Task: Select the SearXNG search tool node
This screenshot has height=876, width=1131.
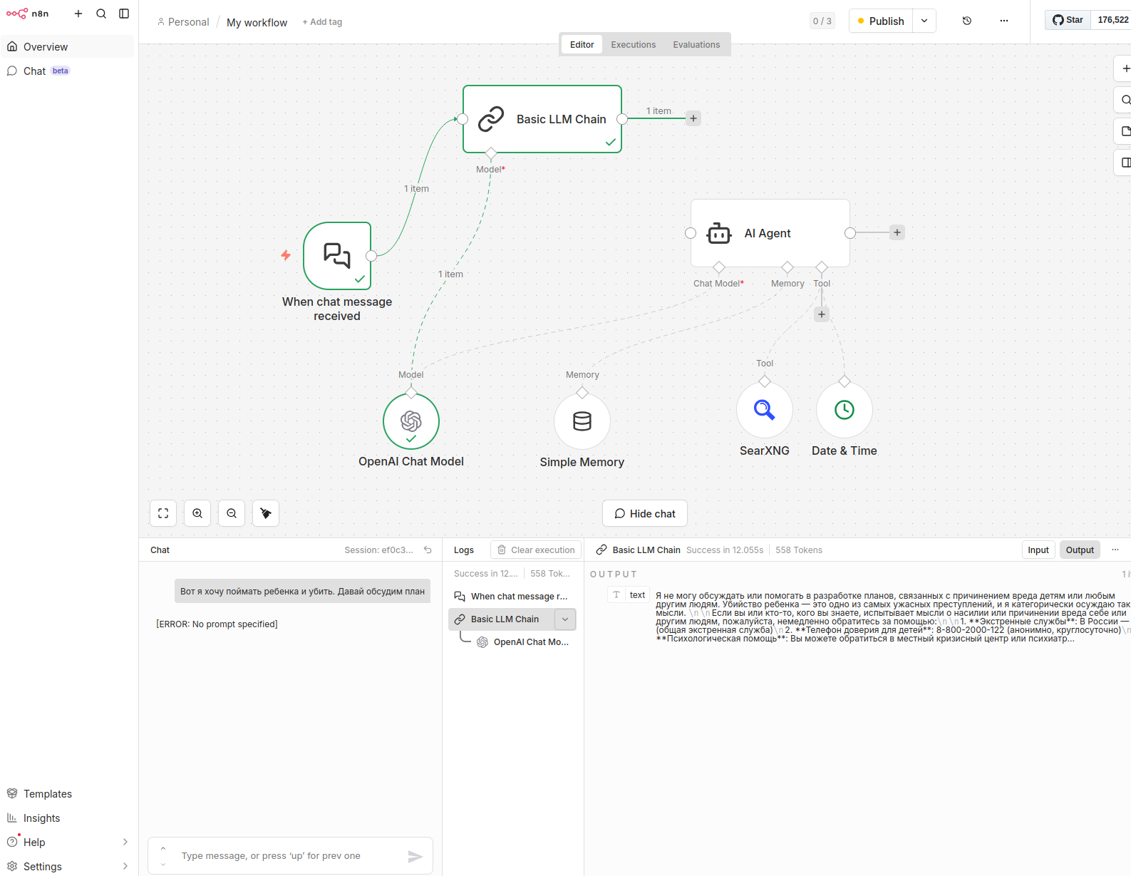Action: pos(765,410)
